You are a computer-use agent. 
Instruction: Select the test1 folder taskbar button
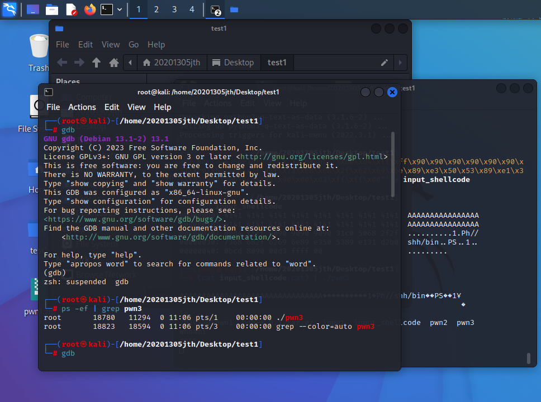[234, 9]
